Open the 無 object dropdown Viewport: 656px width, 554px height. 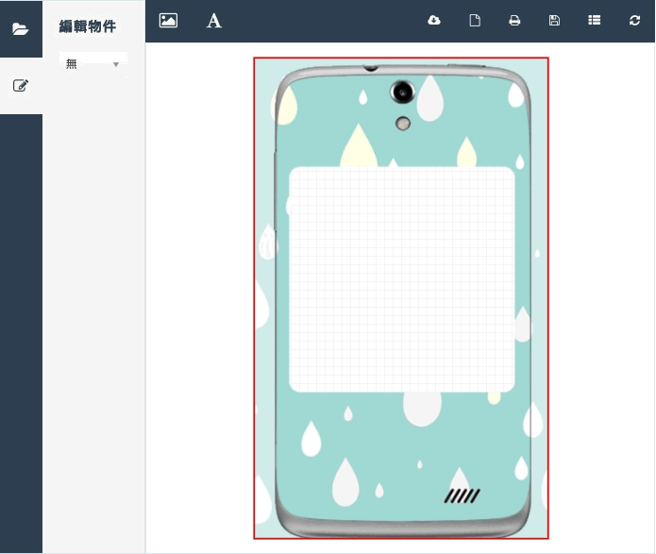(93, 64)
